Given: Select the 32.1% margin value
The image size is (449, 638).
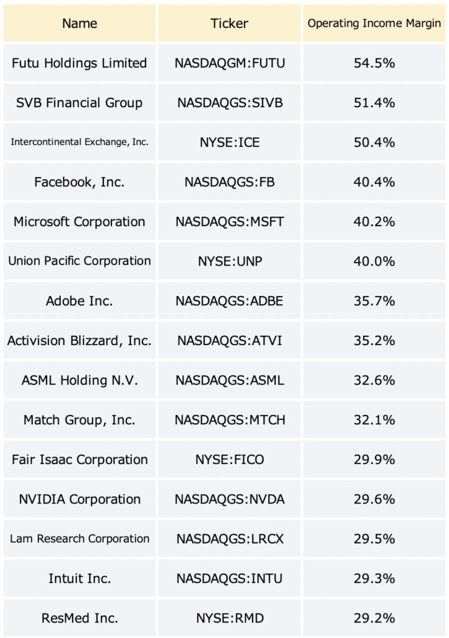Looking at the screenshot, I should [x=374, y=419].
